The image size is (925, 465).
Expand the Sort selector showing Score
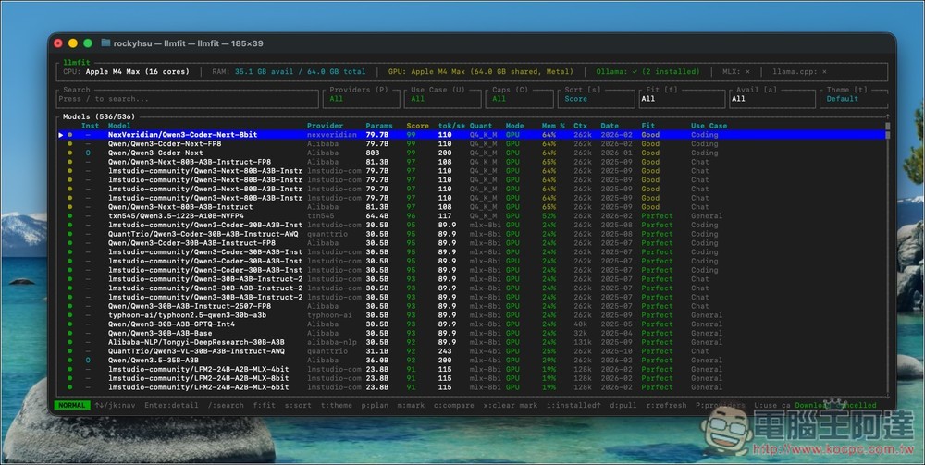click(596, 98)
